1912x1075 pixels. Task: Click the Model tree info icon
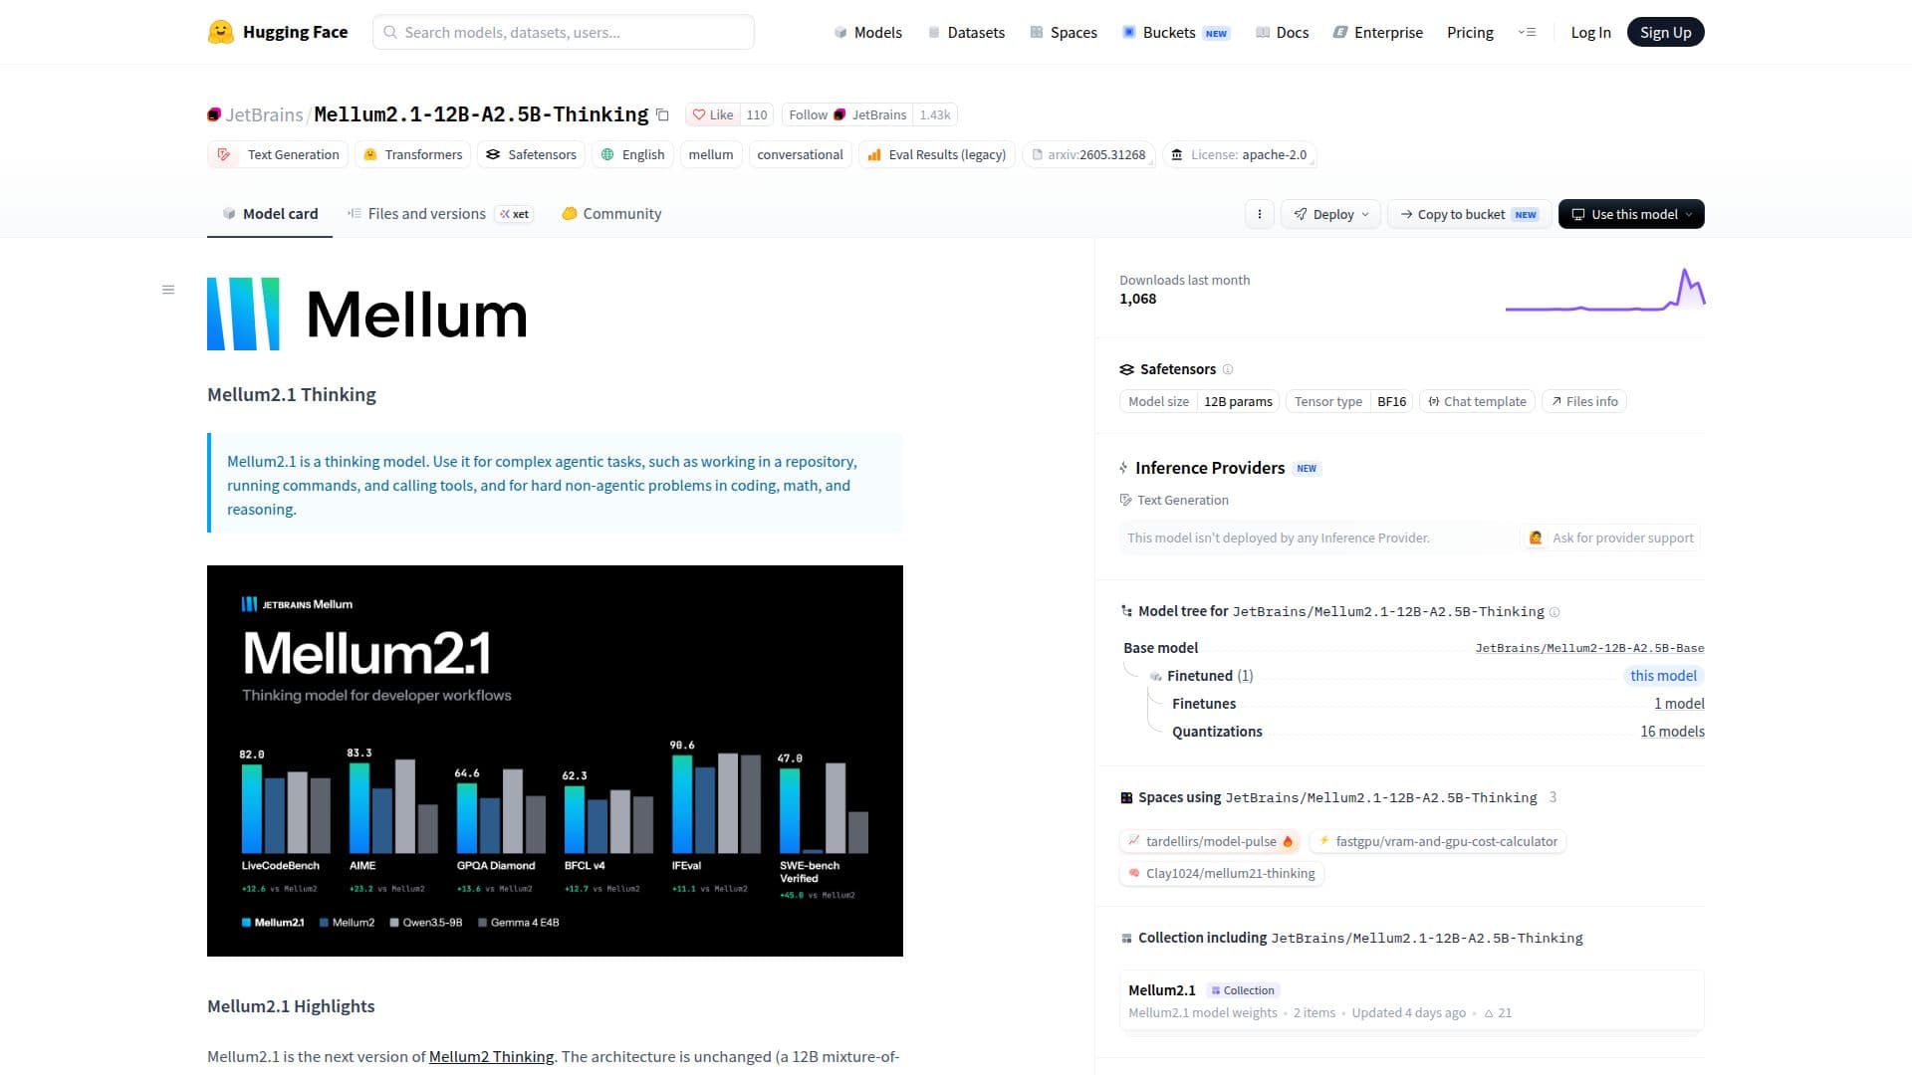(x=1554, y=612)
